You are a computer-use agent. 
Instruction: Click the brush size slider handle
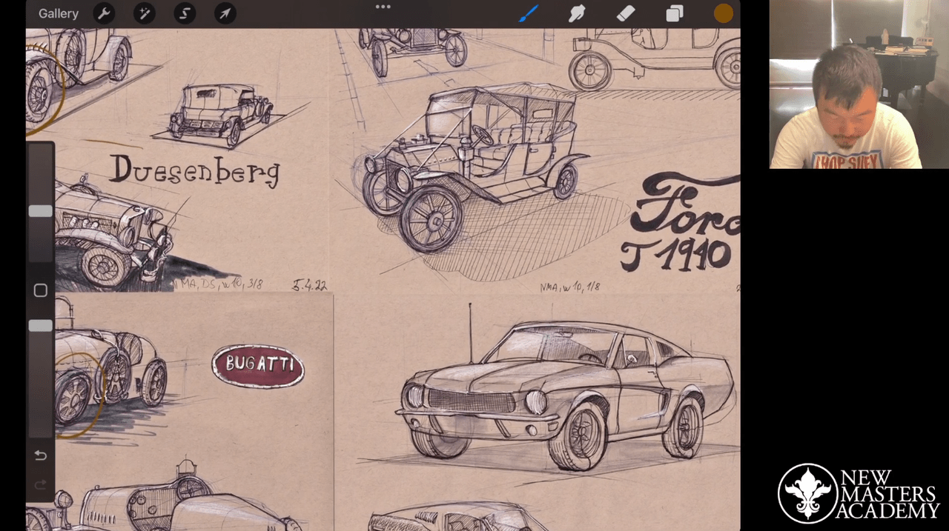40,211
